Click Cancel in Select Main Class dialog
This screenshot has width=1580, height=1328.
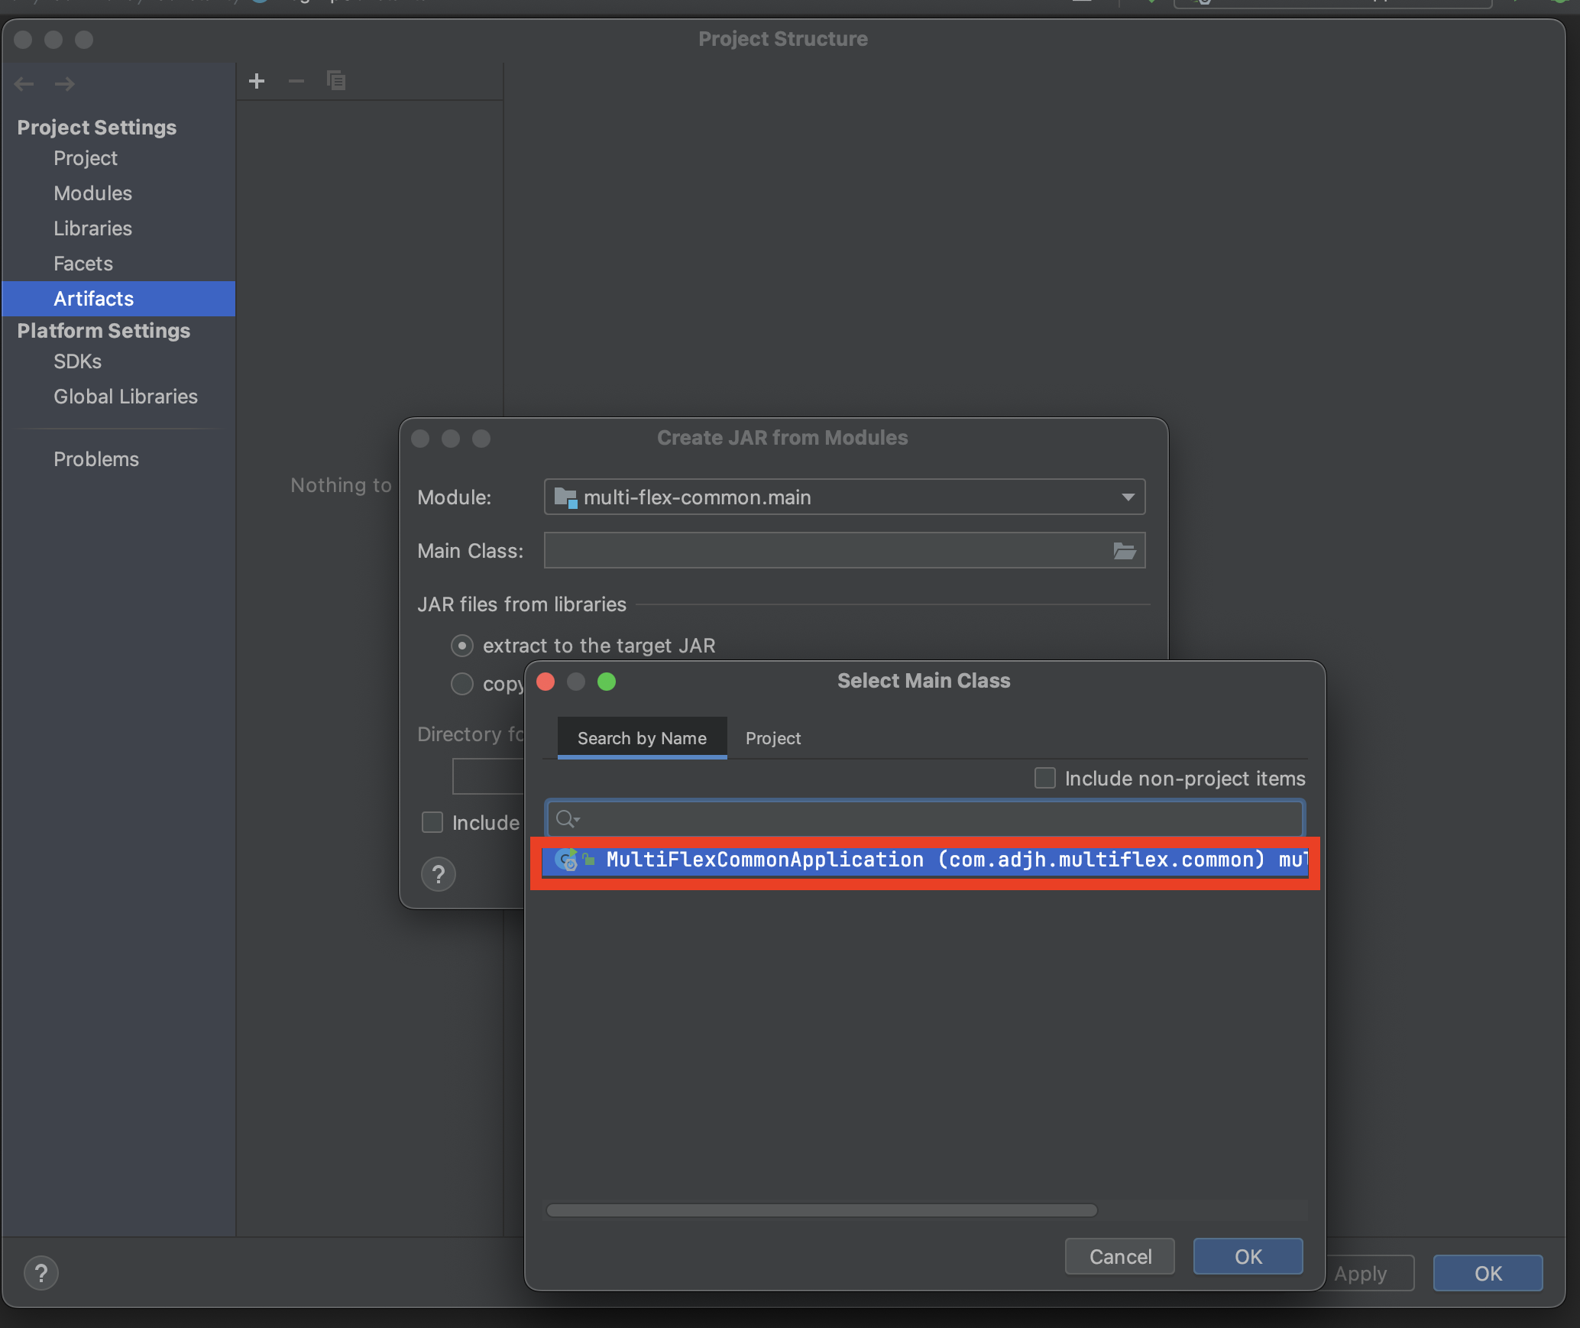pos(1119,1257)
